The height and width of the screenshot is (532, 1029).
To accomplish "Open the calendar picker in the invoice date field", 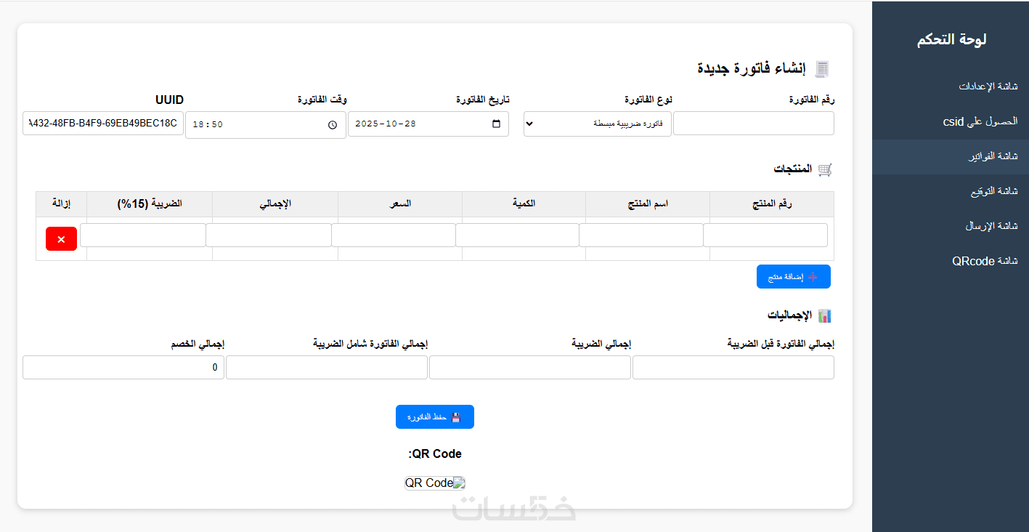I will click(496, 124).
